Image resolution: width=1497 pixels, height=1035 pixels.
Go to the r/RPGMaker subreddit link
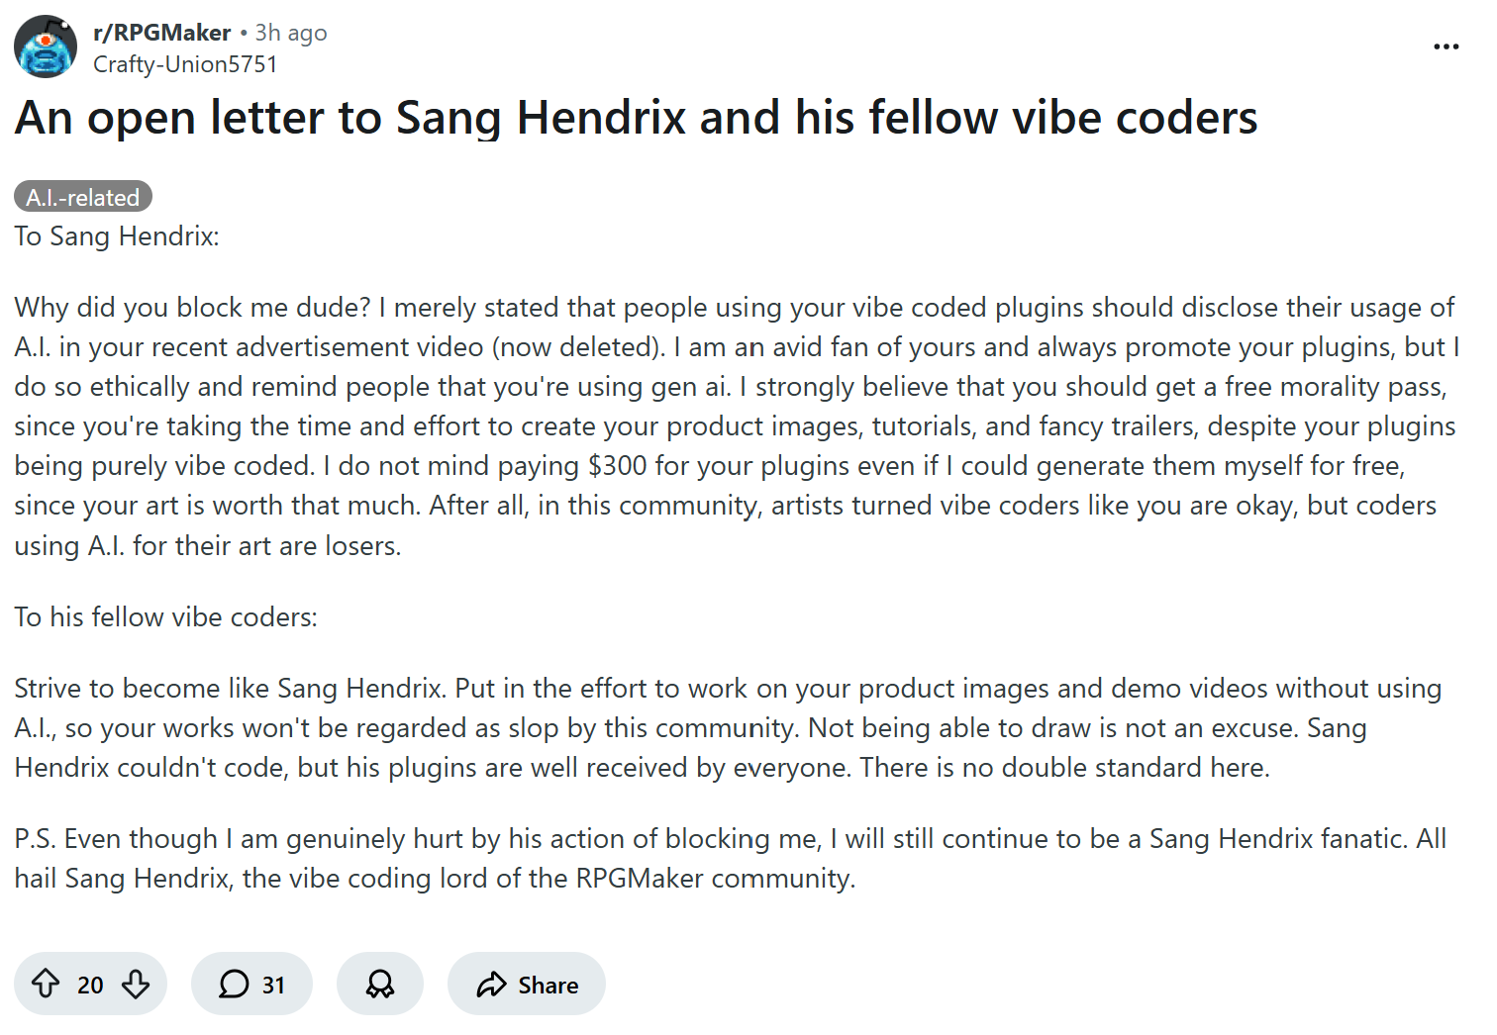click(161, 33)
